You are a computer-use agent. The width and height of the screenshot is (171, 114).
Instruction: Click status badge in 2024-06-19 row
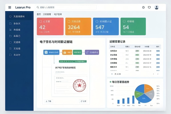tap(137, 55)
